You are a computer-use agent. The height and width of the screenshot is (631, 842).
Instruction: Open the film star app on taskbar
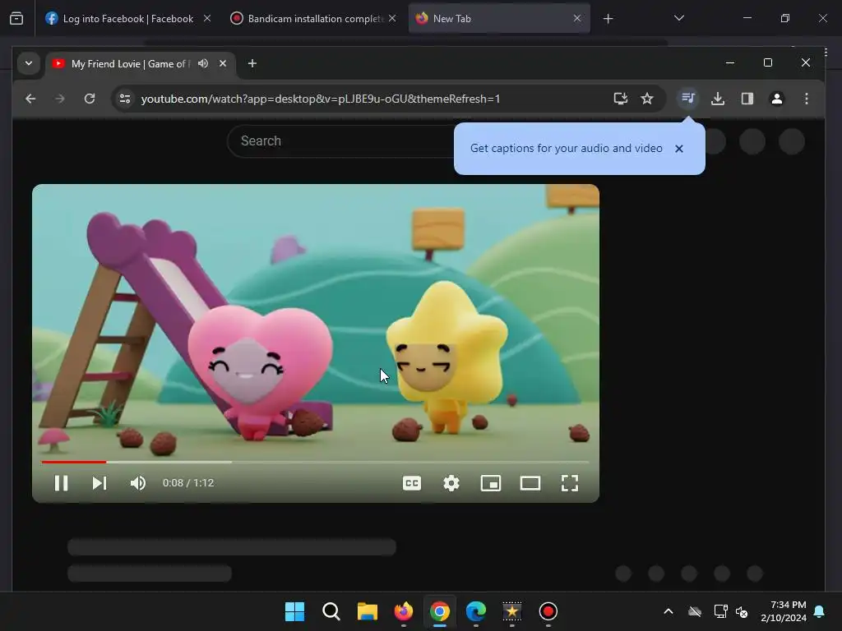pyautogui.click(x=511, y=611)
